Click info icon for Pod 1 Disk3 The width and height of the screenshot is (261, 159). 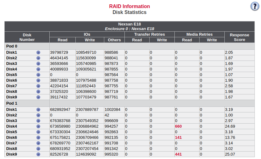(38, 121)
